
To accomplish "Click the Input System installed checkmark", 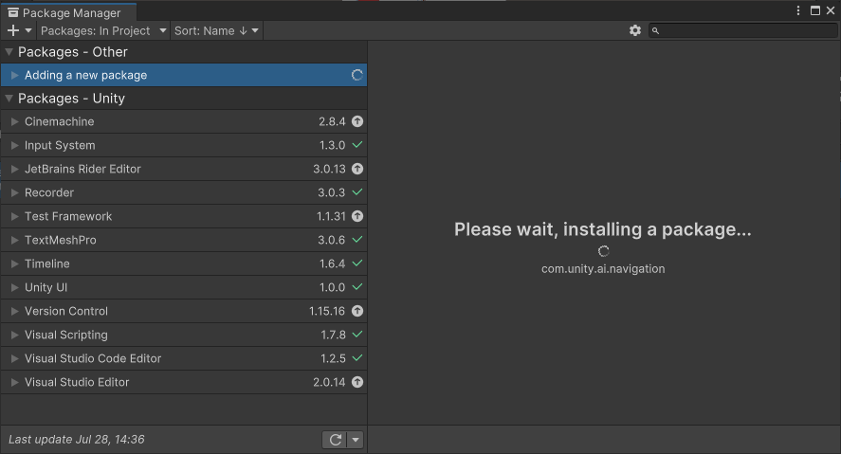I will pyautogui.click(x=357, y=145).
